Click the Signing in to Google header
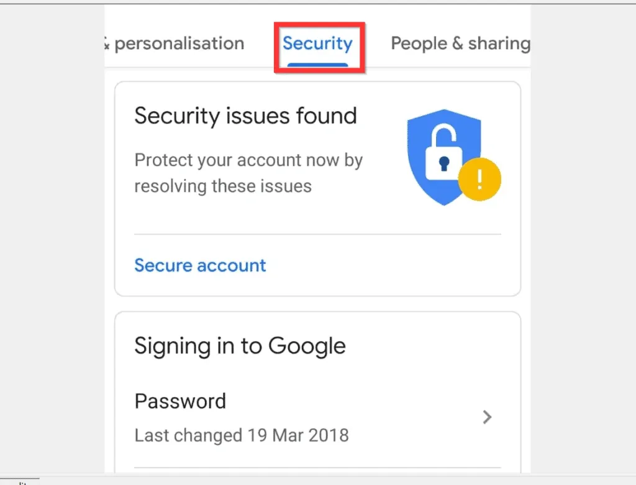Viewport: 636px width, 485px height. pyautogui.click(x=240, y=346)
